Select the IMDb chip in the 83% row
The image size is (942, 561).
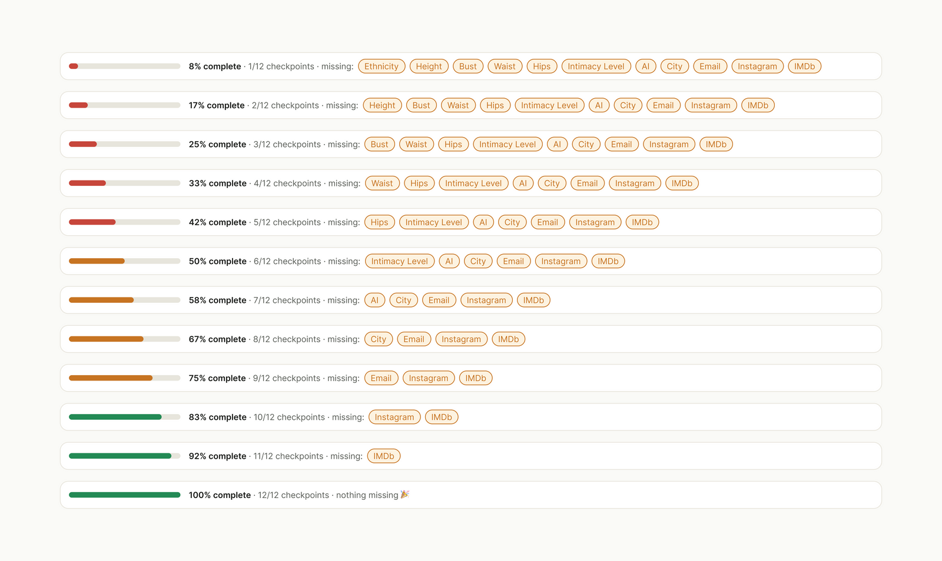(x=442, y=417)
